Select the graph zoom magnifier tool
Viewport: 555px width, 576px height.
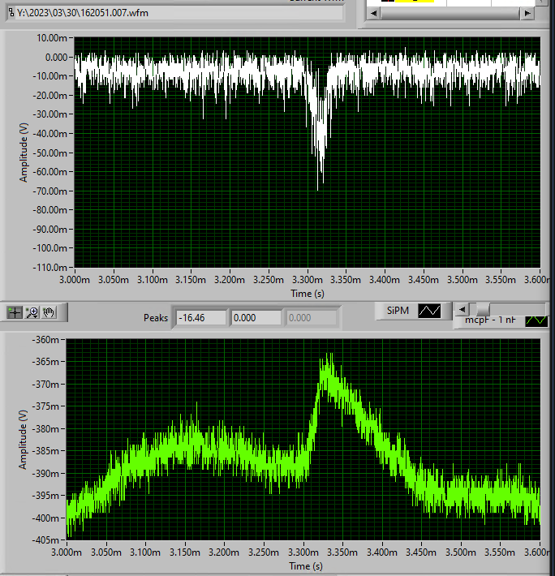point(32,312)
